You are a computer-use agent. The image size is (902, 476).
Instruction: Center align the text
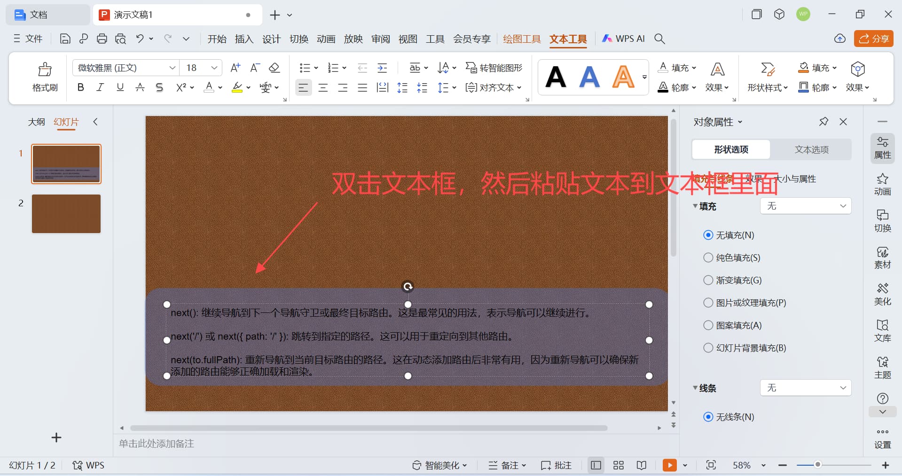pyautogui.click(x=323, y=87)
